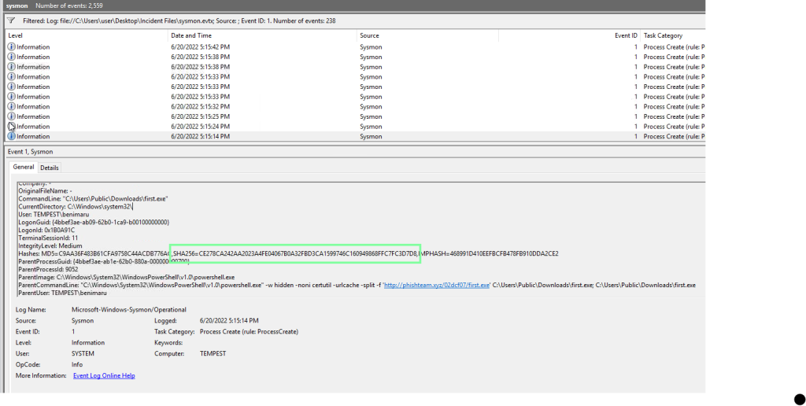Image resolution: width=806 pixels, height=406 pixels.
Task: Click the Information icon for the 5:15:42 PM event
Action: click(x=11, y=47)
